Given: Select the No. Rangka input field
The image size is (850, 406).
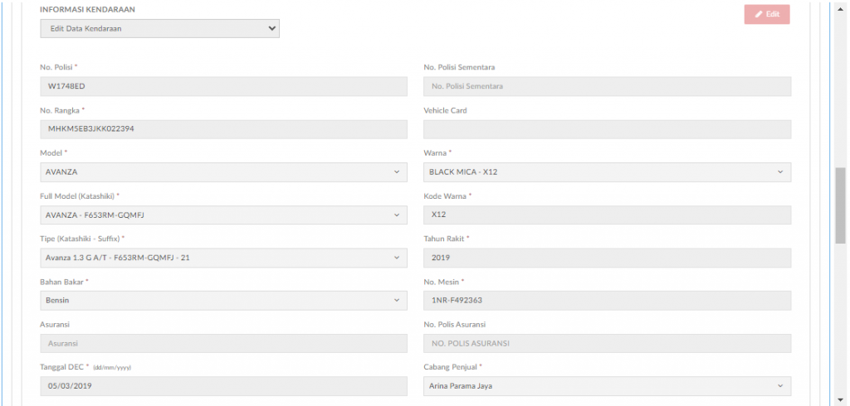Looking at the screenshot, I should coord(224,129).
